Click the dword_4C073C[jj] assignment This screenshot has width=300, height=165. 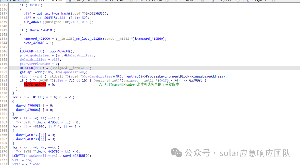tap(36, 135)
